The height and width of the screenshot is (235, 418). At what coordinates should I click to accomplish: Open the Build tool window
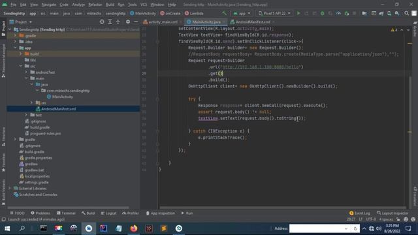tap(88, 213)
